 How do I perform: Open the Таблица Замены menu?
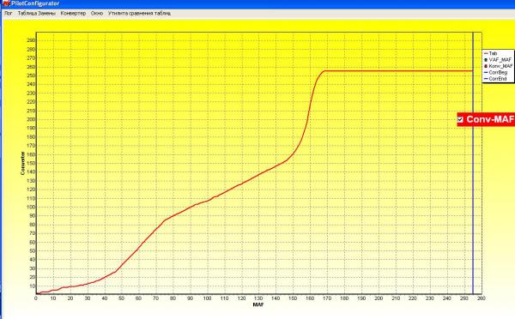tap(36, 14)
